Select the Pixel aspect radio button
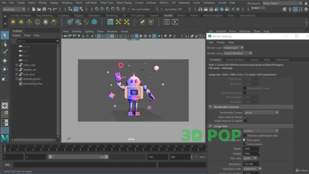This screenshot has width=309, height=174. 244,140
